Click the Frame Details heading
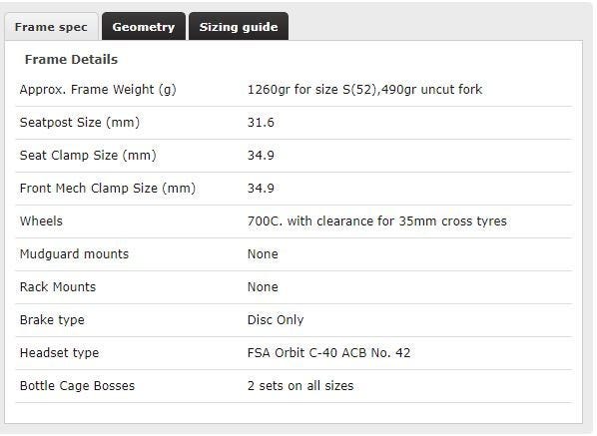The image size is (597, 436). coord(71,59)
